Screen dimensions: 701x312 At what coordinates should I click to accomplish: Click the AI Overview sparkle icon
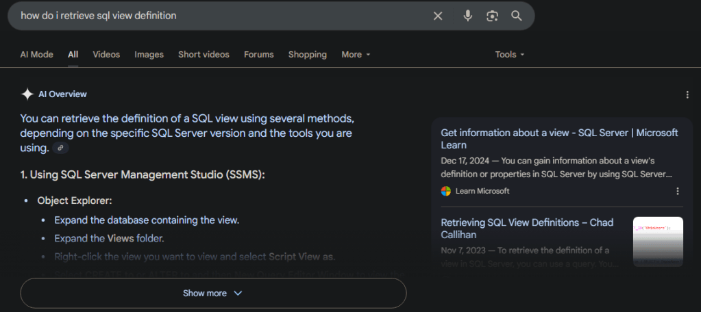point(27,94)
